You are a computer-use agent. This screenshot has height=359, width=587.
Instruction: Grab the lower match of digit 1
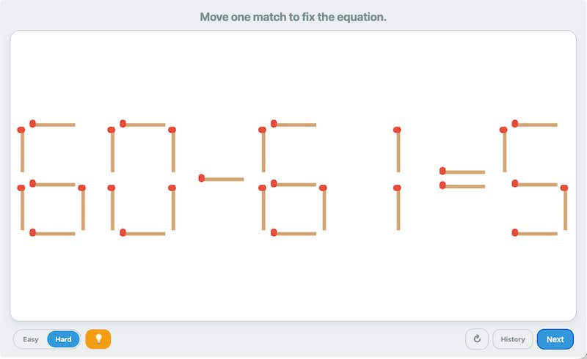(x=397, y=208)
